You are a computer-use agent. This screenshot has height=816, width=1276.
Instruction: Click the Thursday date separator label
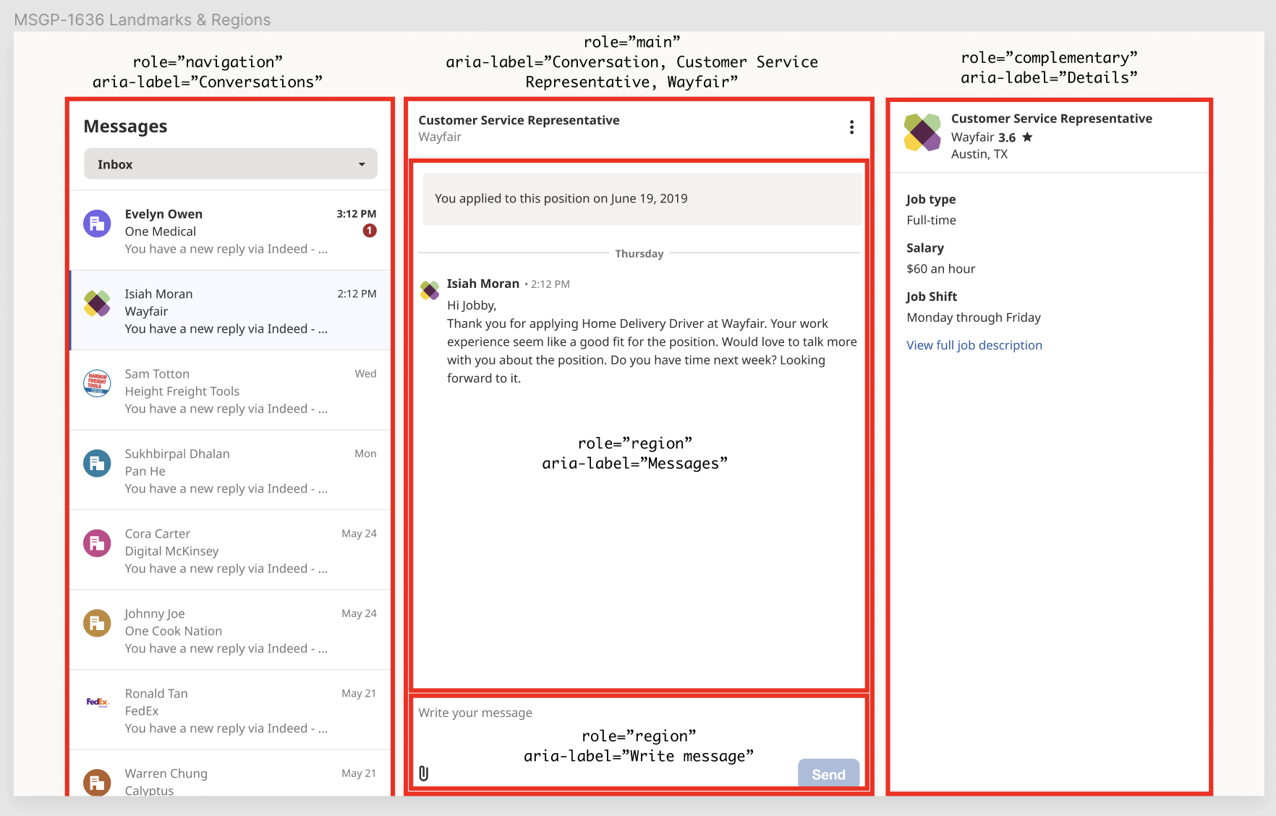tap(639, 254)
